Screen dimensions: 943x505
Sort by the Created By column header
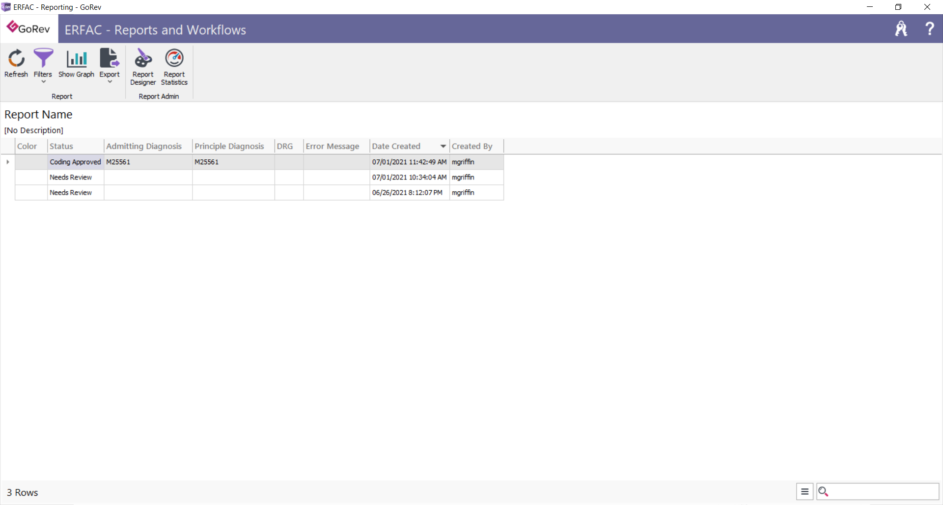(476, 146)
